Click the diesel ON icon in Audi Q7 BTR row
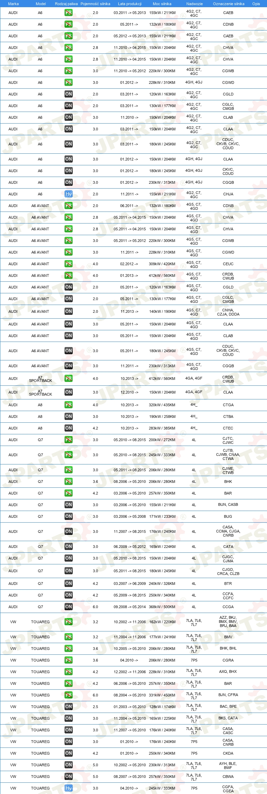 click(69, 584)
